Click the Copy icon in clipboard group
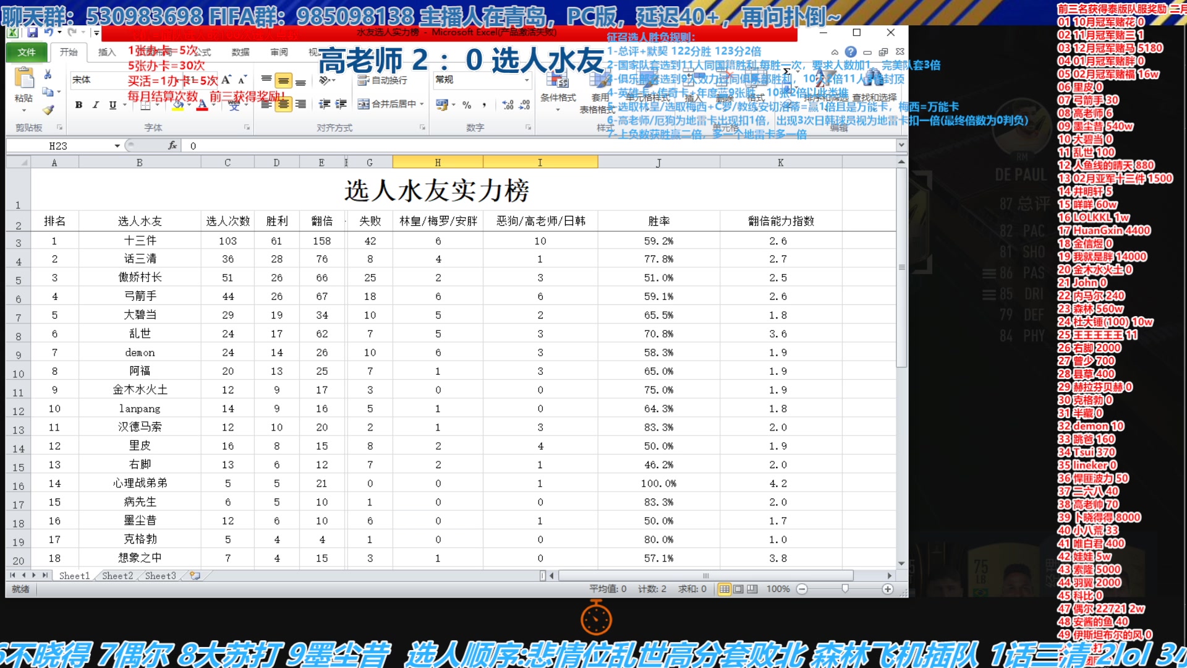Image resolution: width=1187 pixels, height=668 pixels. pos(48,92)
